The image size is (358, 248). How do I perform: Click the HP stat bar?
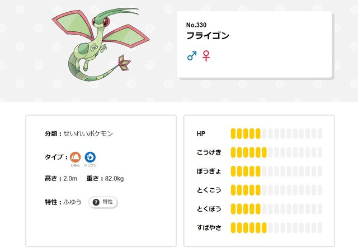276,133
